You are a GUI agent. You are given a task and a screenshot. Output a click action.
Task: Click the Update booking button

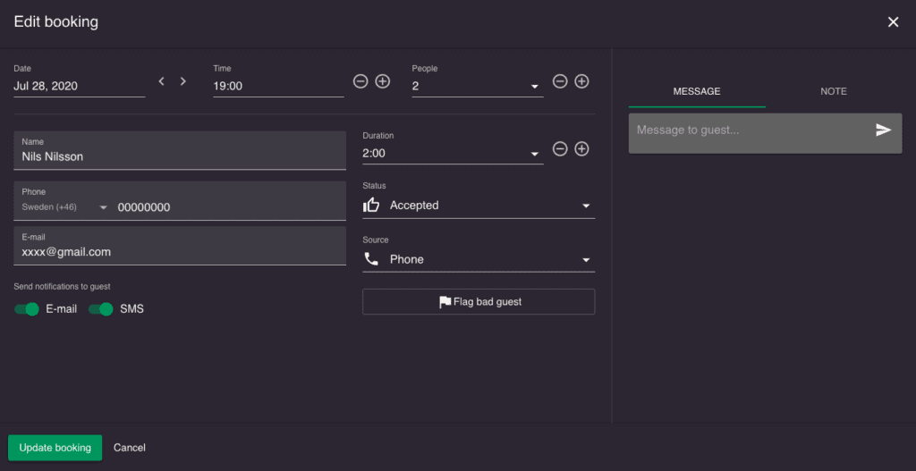tap(55, 448)
